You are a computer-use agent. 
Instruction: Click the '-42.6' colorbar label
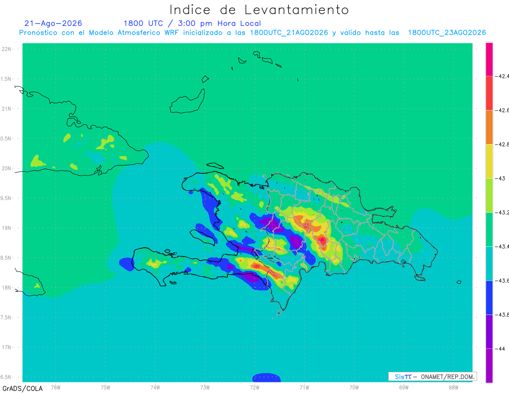(x=502, y=110)
